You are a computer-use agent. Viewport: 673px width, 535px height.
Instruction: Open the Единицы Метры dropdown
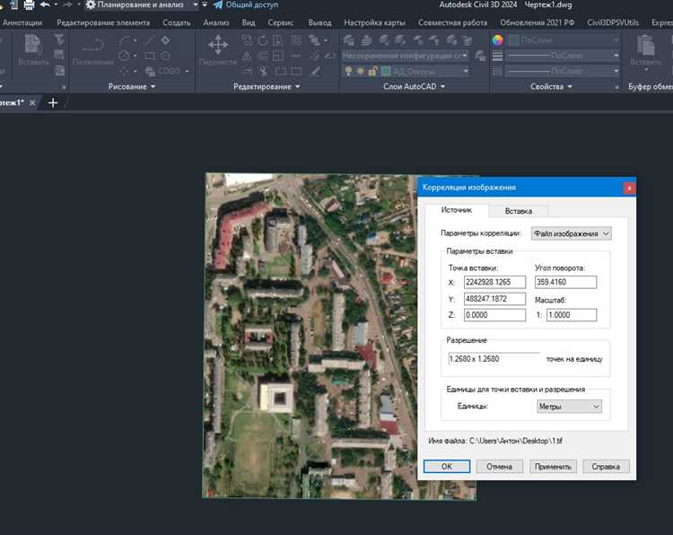click(569, 407)
